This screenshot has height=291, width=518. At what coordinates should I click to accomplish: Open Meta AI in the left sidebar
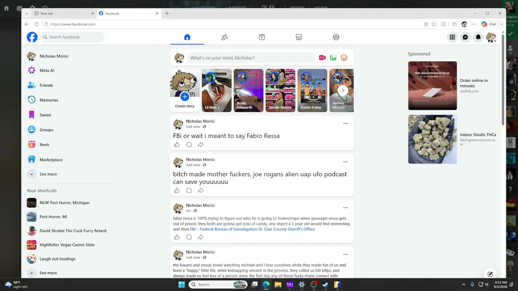click(47, 70)
